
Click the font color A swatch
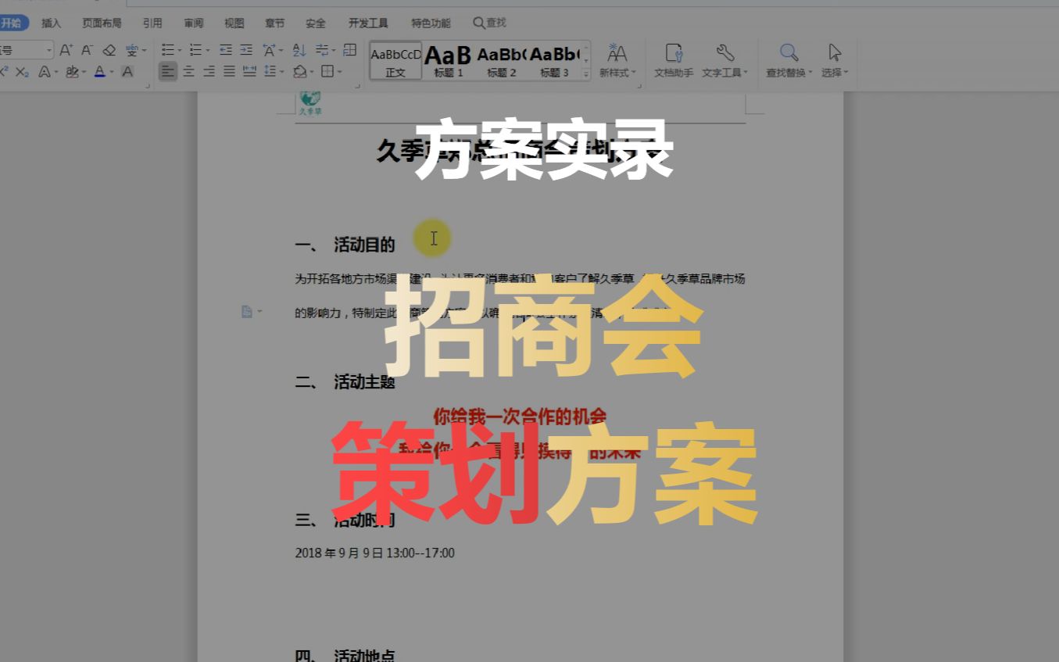click(x=101, y=72)
